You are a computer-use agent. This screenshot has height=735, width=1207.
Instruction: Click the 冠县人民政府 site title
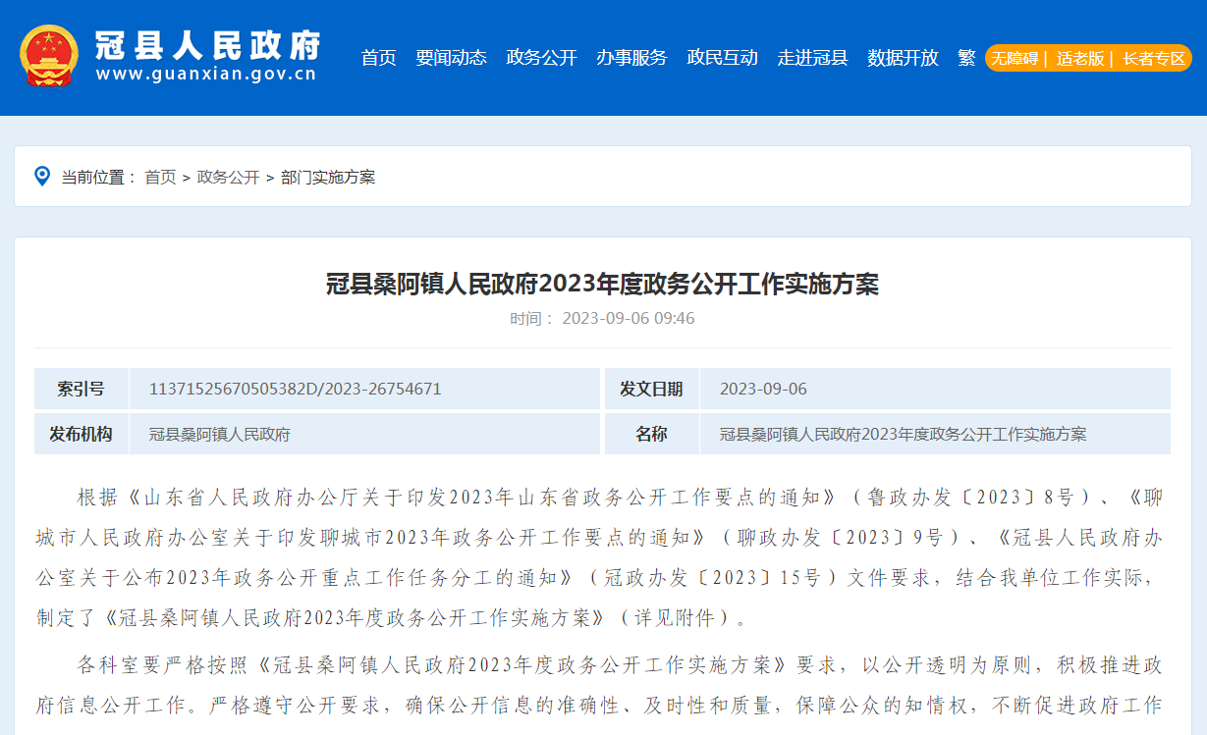[x=208, y=44]
